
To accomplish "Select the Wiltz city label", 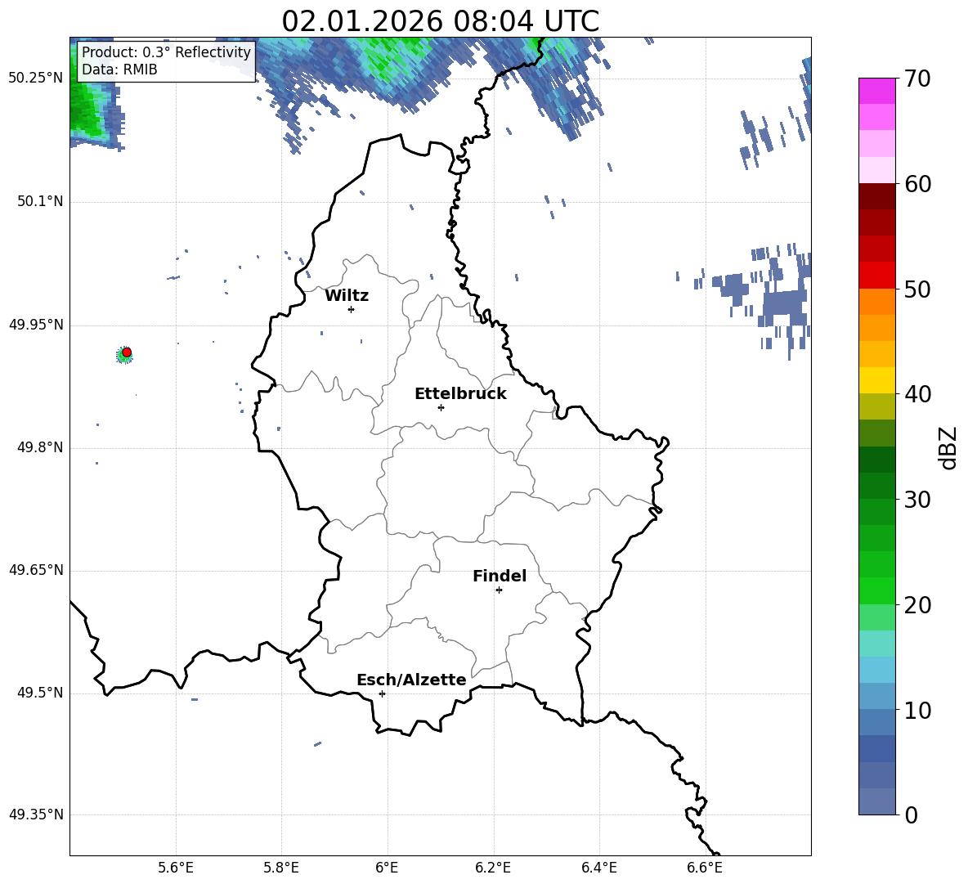I will (x=347, y=296).
